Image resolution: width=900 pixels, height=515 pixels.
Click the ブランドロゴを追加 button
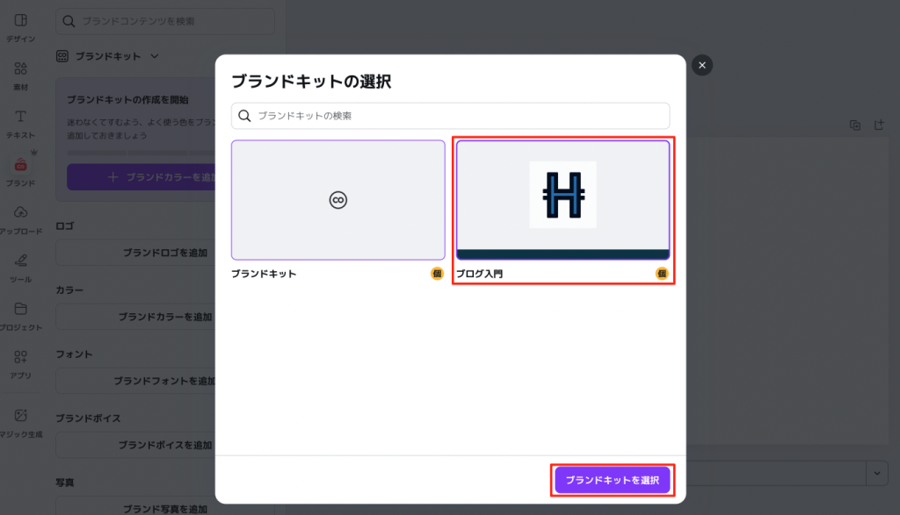coord(165,253)
